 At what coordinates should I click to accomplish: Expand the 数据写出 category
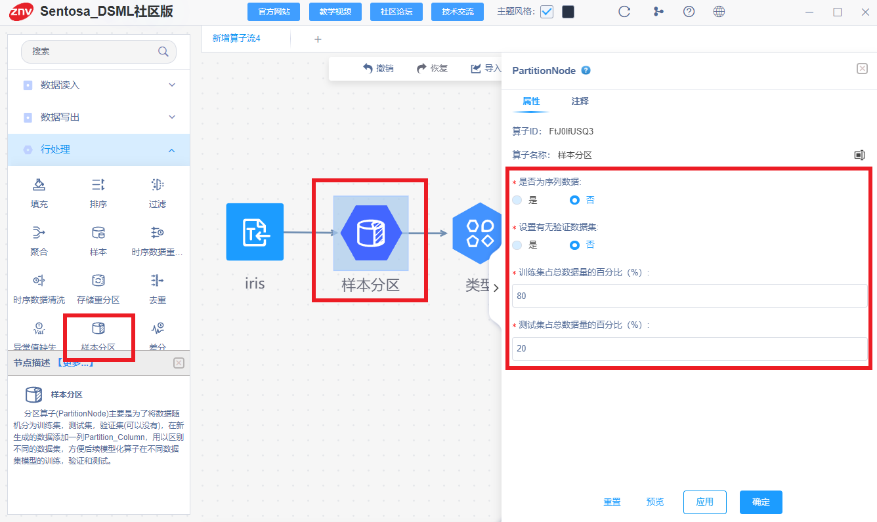pyautogui.click(x=99, y=117)
